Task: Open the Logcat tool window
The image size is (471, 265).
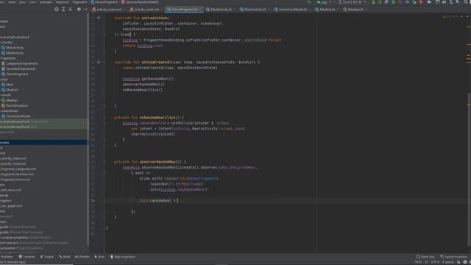Action: pyautogui.click(x=47, y=257)
